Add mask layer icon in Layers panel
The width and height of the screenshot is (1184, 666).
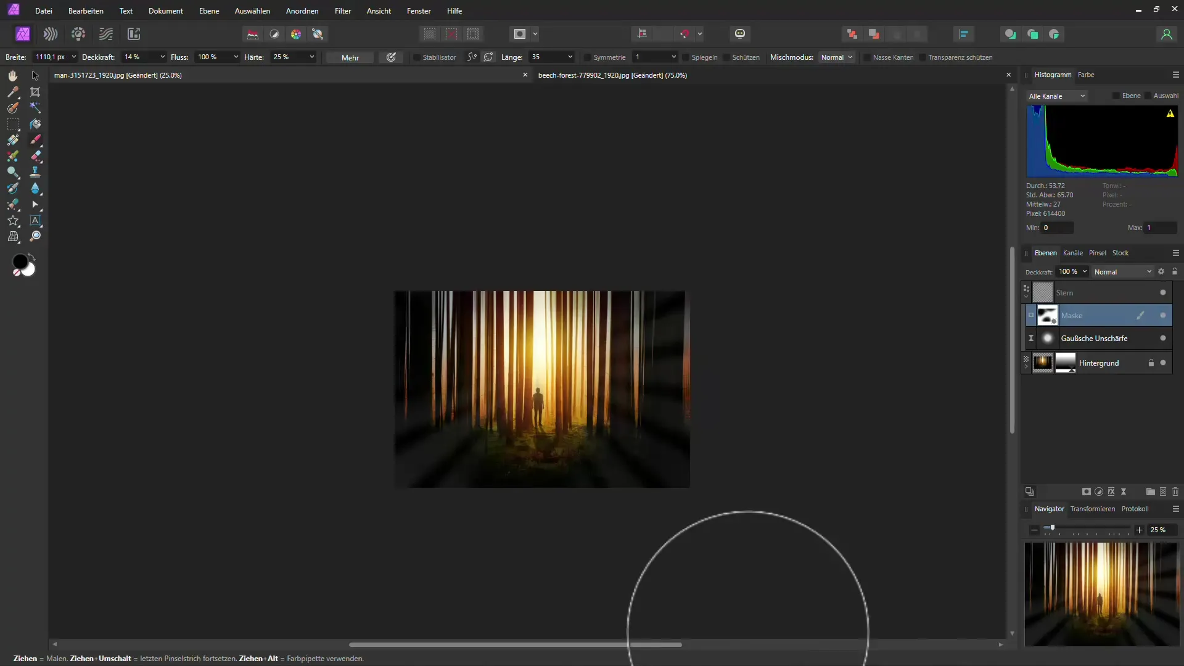[x=1087, y=491]
